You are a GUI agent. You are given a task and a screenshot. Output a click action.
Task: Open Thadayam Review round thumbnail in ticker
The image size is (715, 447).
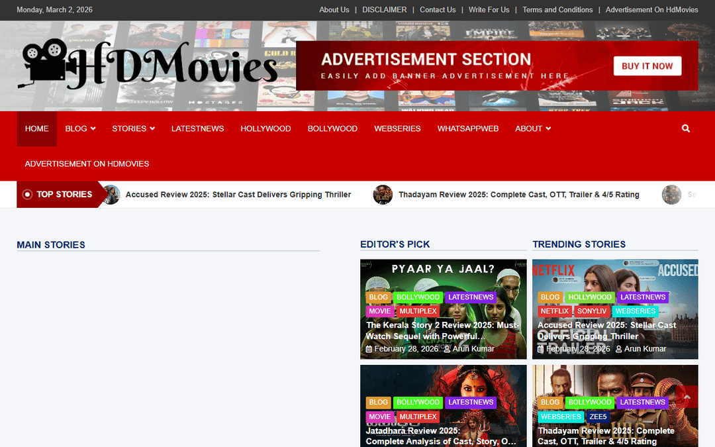383,195
